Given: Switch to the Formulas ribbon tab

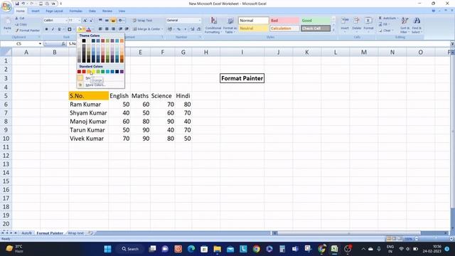Looking at the screenshot, I should [x=76, y=11].
